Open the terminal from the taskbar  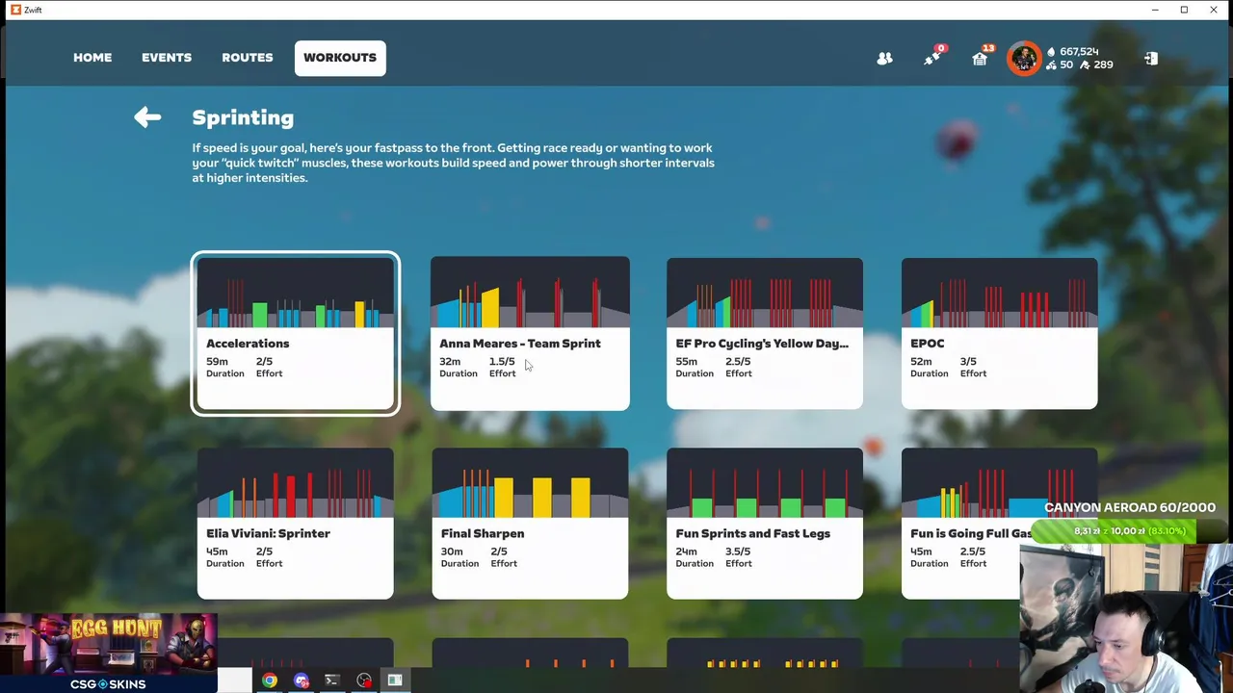coord(332,680)
